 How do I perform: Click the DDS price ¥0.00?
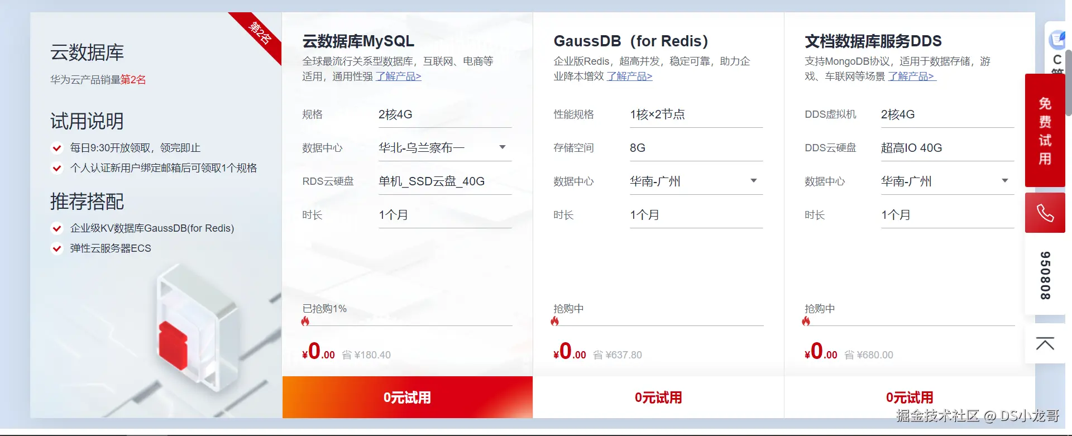tap(821, 352)
